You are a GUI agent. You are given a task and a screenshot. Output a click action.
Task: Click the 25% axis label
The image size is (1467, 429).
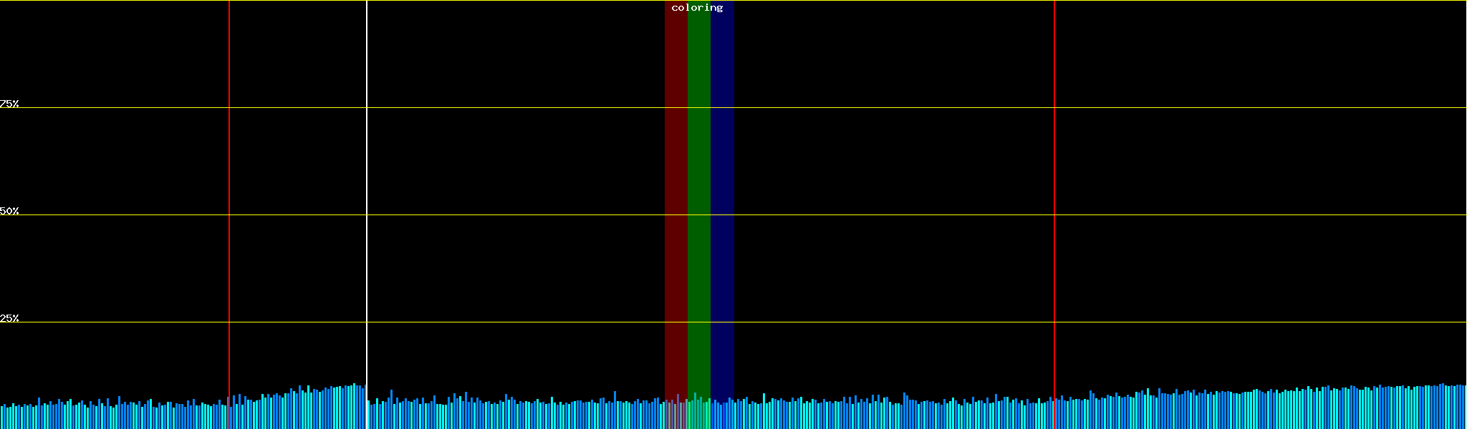(x=9, y=319)
